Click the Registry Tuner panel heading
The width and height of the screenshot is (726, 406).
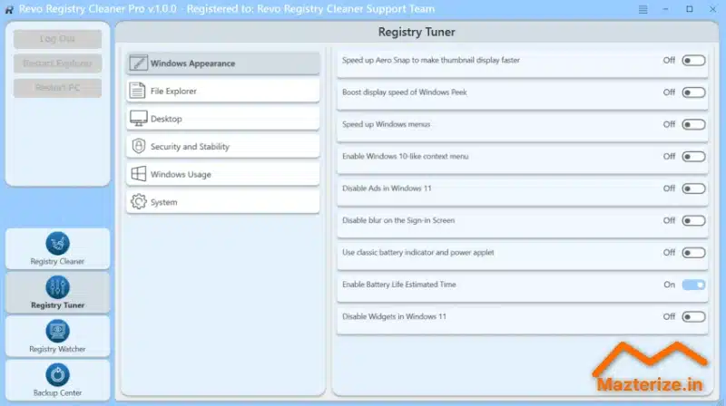click(x=417, y=32)
